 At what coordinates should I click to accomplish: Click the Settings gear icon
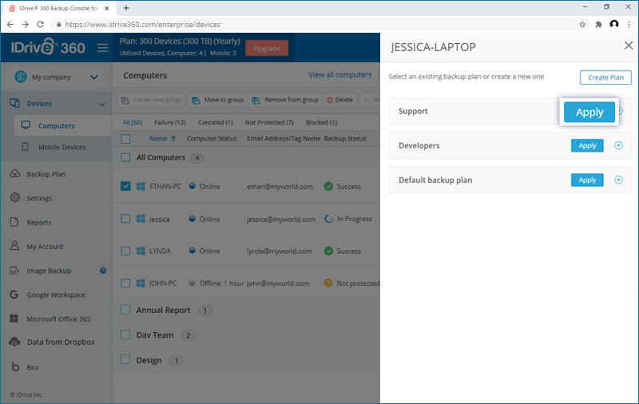(x=14, y=197)
